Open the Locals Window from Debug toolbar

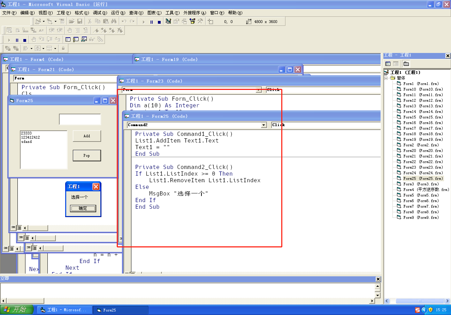(68, 39)
